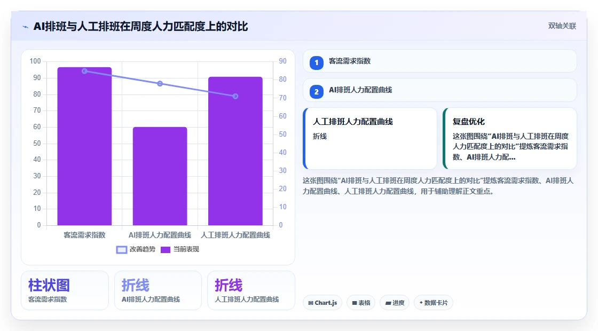Viewport: 598px width, 331px height.
Task: Click the square icon in 表格 chip
Action: point(355,303)
